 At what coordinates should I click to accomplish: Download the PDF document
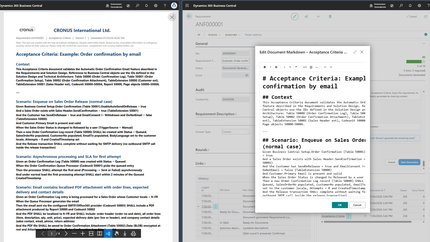pos(125,234)
